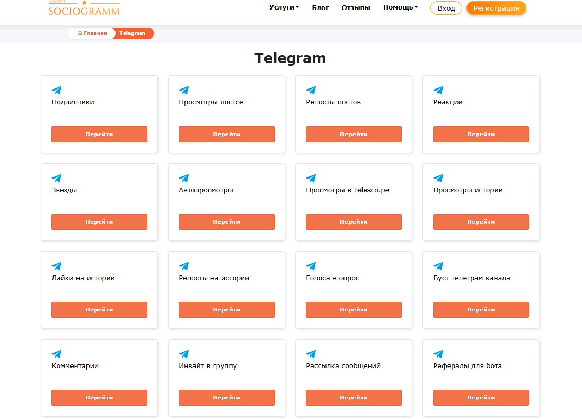
Task: Click Перейти under Подписчики
Action: 99,134
